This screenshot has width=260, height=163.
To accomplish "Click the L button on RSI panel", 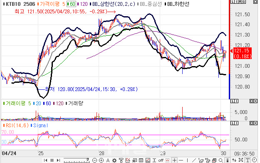I will point(233,123).
